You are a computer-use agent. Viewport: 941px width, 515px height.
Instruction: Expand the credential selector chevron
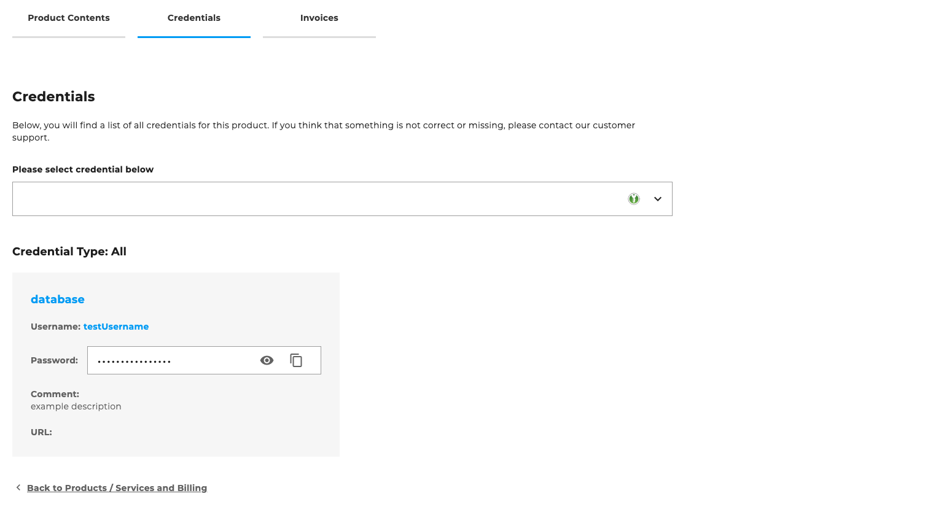coord(658,199)
